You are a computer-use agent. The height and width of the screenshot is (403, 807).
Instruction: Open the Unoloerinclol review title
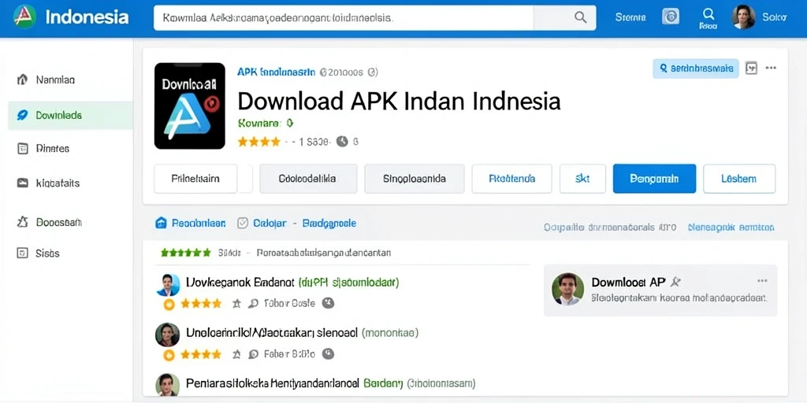[x=272, y=333]
